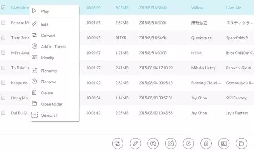Click the Identify card icon in the bottom toolbar
Image resolution: width=254 pixels, height=151 pixels.
pos(224,144)
